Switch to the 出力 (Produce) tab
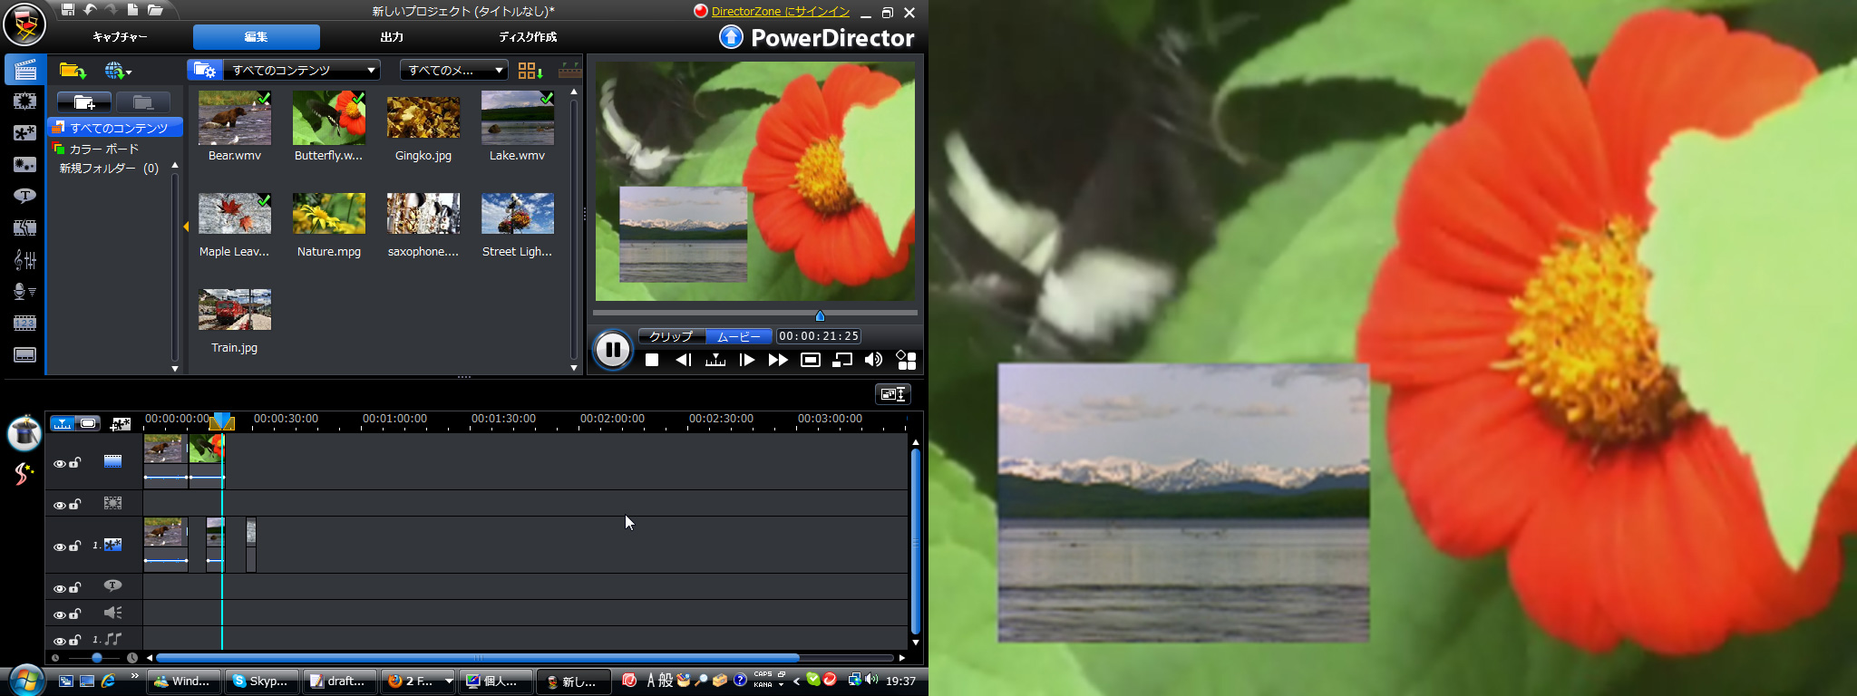Image resolution: width=1857 pixels, height=696 pixels. 392,37
